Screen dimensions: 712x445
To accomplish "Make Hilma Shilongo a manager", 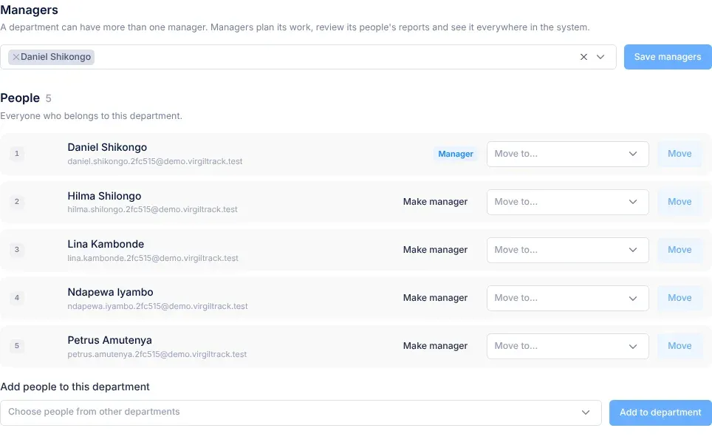I will click(x=435, y=202).
